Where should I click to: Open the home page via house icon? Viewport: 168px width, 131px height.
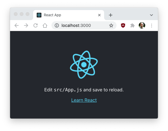click(45, 25)
